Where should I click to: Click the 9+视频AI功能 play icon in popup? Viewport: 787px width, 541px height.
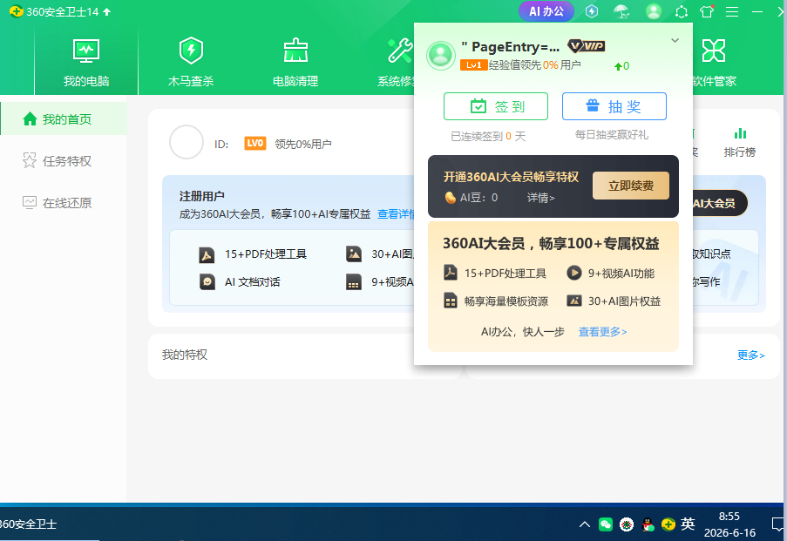[573, 273]
